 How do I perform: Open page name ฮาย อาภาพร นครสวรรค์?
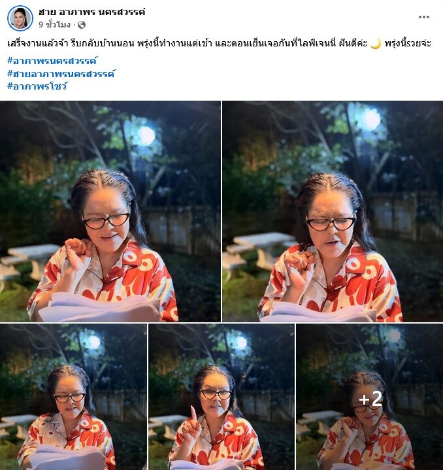coord(91,12)
